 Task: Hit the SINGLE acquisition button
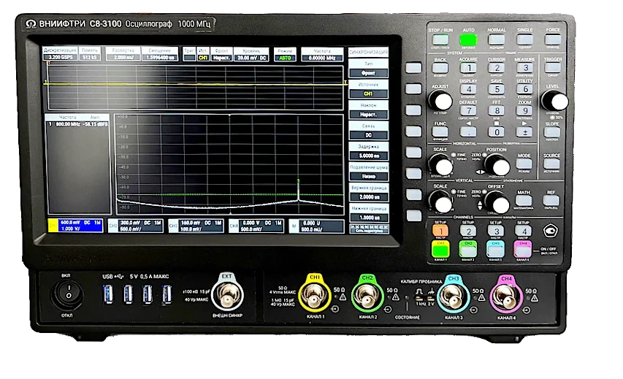tap(524, 39)
